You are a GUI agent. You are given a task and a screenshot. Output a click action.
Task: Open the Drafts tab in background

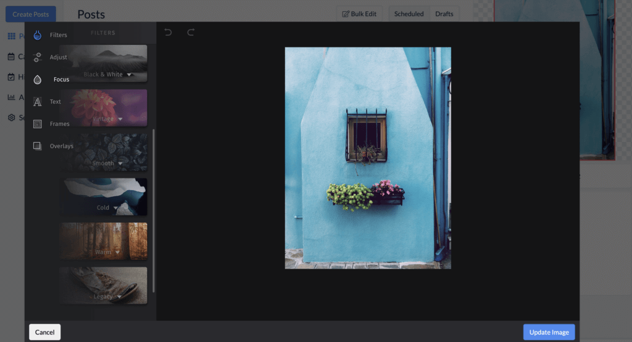click(444, 14)
